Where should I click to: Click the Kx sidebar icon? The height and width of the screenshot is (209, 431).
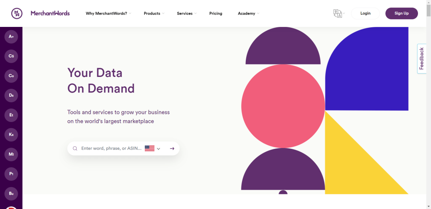click(x=11, y=135)
